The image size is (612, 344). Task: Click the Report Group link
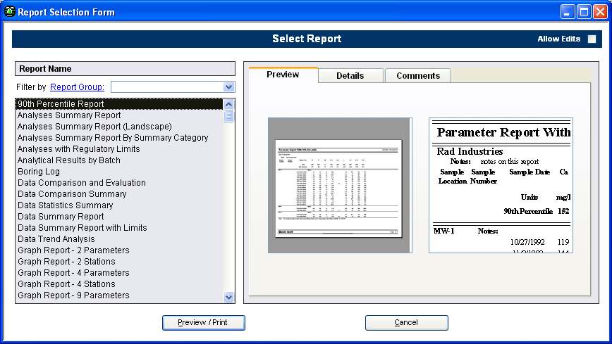click(77, 87)
